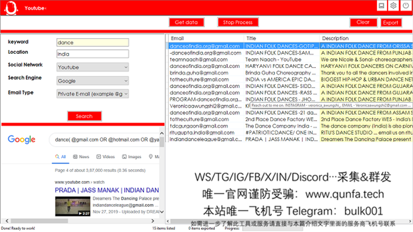This screenshot has height=232, width=413.
Task: Select the brinda.guha@gmail.com row
Action: click(290, 73)
